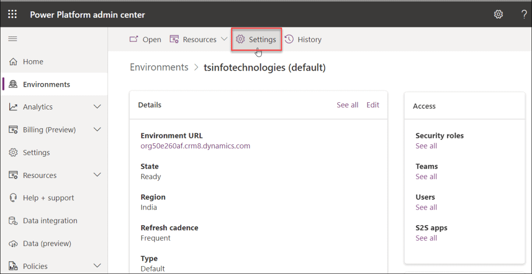The width and height of the screenshot is (532, 274).
Task: Expand the Billing (Preview) chevron
Action: 97,130
